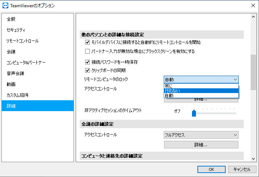This screenshot has width=259, height=177.
Task: Open the 会議 アクセスコントロール フルアクセス dropdown
Action: (201, 135)
